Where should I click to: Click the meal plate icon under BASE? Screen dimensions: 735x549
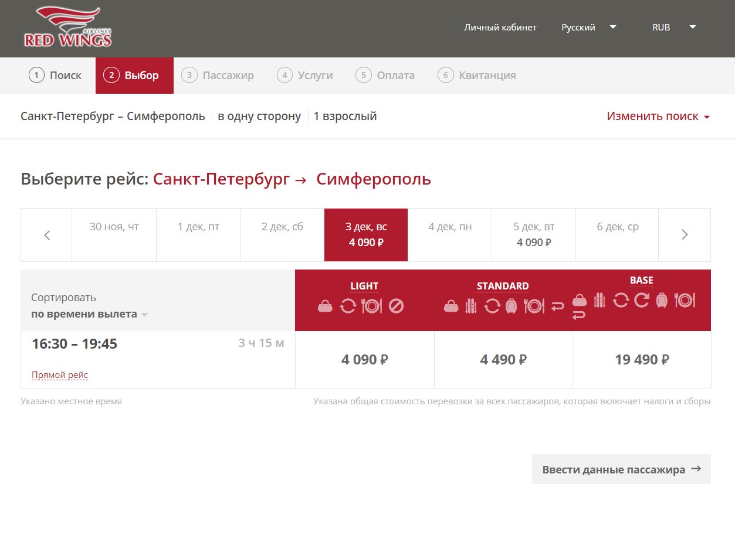coord(685,301)
